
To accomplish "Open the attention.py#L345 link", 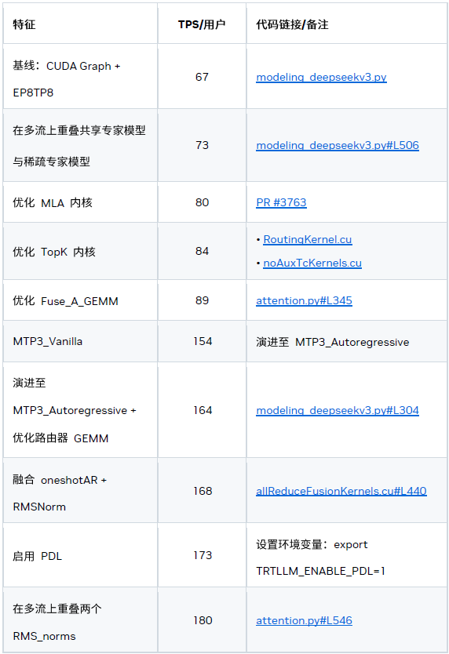I will [x=304, y=300].
